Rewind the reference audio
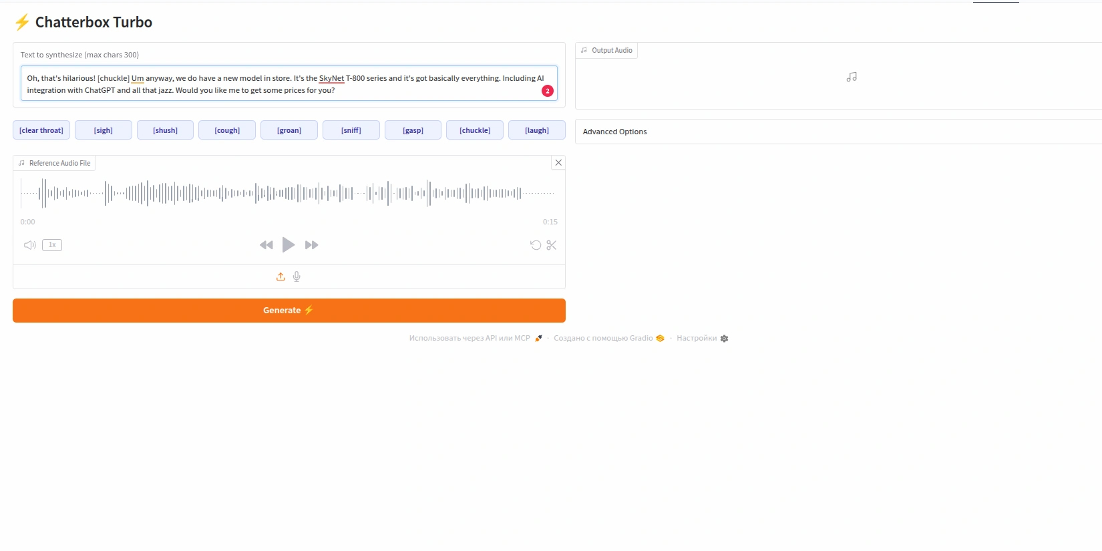This screenshot has height=551, width=1102. pyautogui.click(x=266, y=245)
